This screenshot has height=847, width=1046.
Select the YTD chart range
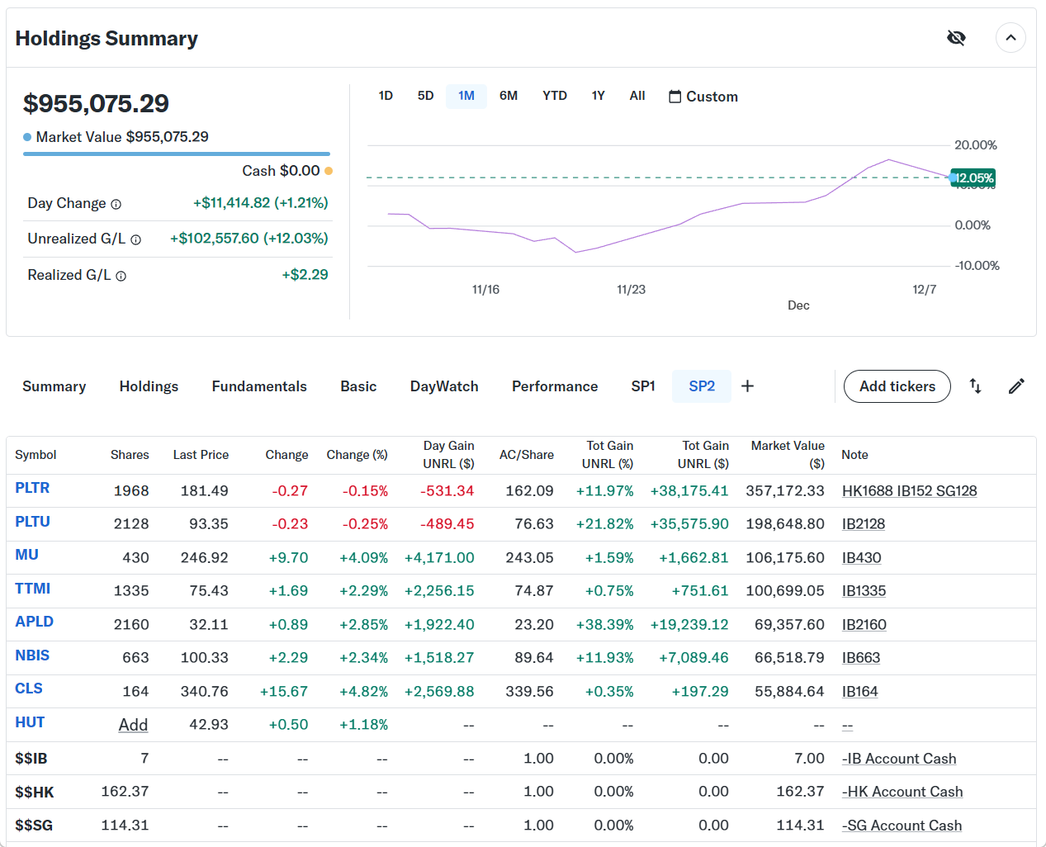pos(554,96)
